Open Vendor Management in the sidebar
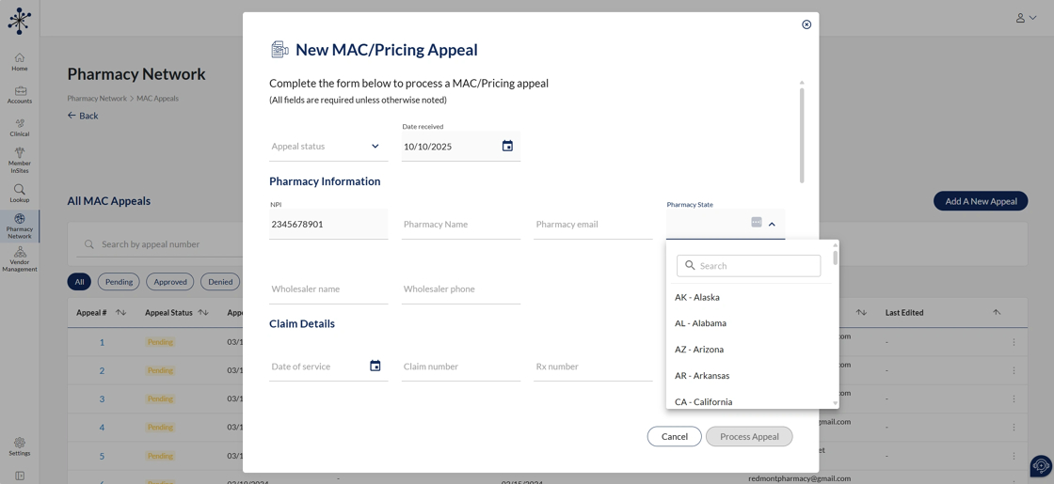1054x484 pixels. [20, 259]
